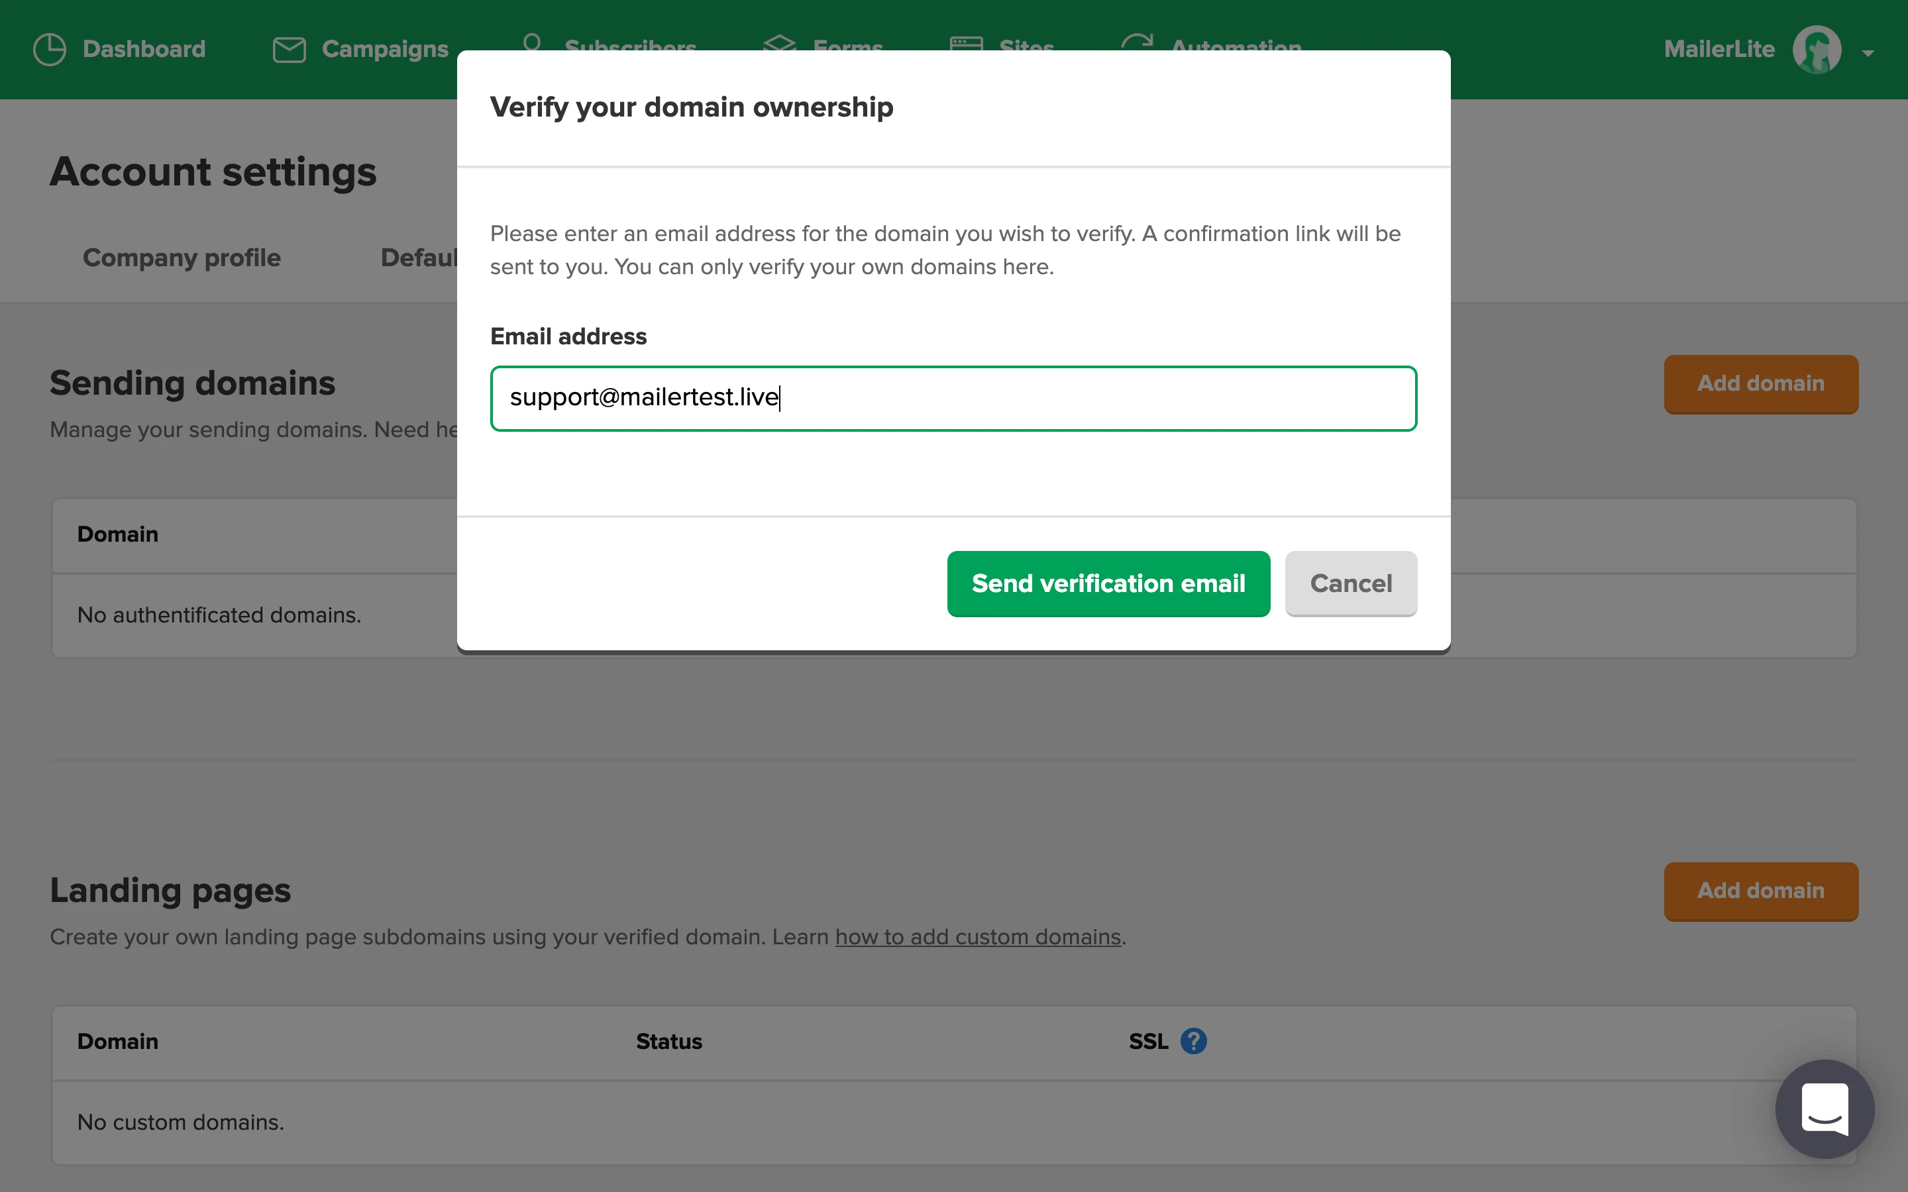The image size is (1908, 1192).
Task: Click the MailerLite account name
Action: [1719, 49]
